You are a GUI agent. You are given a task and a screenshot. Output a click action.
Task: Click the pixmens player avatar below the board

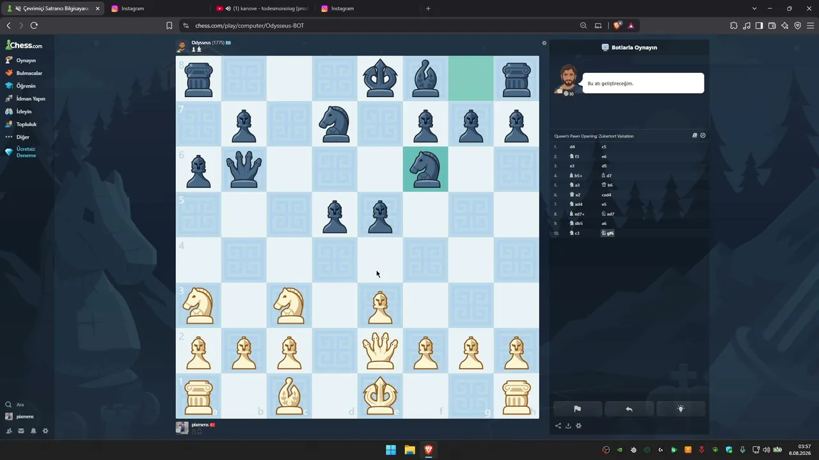coord(182,428)
